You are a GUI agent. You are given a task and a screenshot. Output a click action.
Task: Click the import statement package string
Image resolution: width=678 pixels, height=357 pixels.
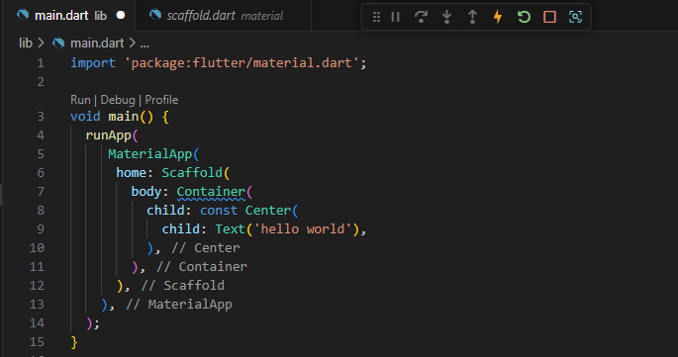(x=242, y=63)
